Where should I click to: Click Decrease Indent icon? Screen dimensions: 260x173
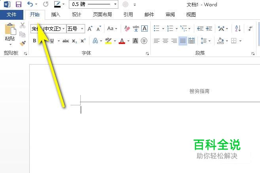(x=200, y=29)
